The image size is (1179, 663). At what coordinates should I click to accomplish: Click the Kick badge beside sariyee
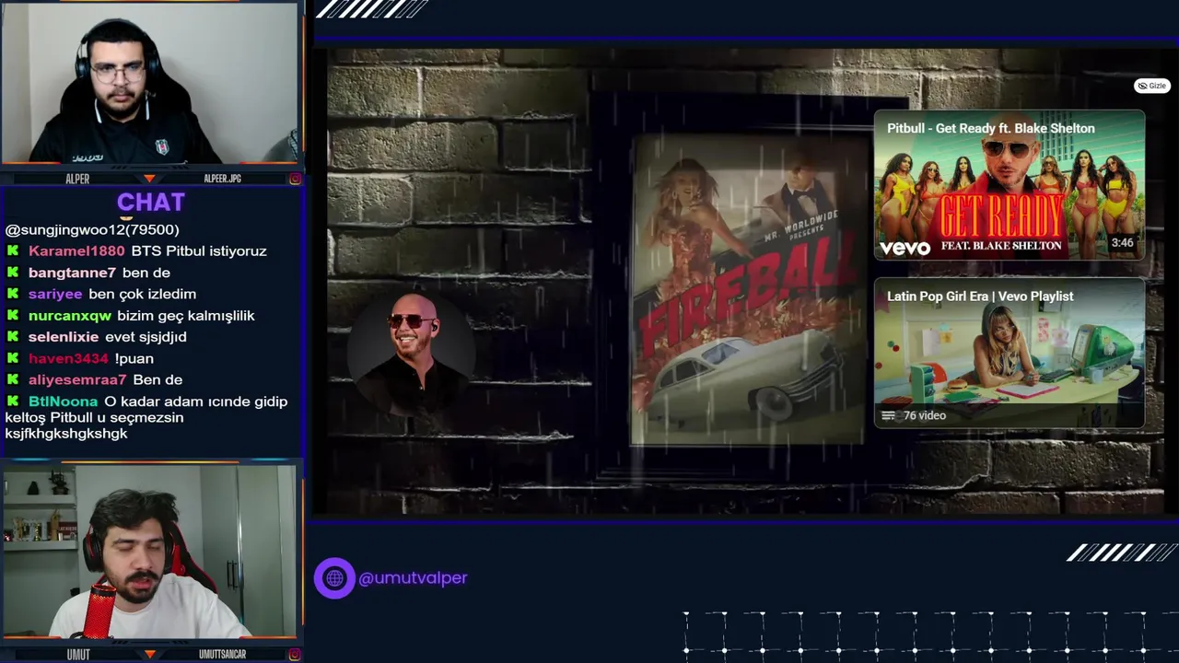13,294
